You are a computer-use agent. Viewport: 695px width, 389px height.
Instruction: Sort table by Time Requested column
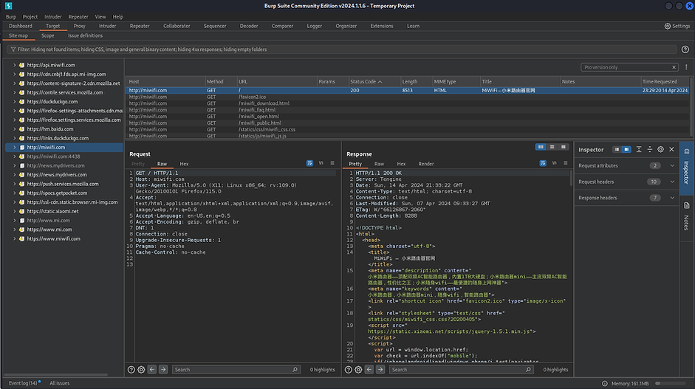[665, 81]
